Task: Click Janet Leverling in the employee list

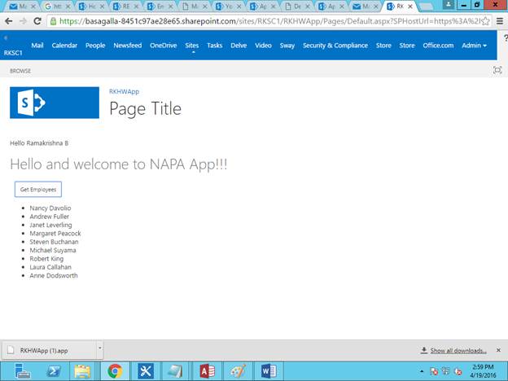Action: (50, 225)
